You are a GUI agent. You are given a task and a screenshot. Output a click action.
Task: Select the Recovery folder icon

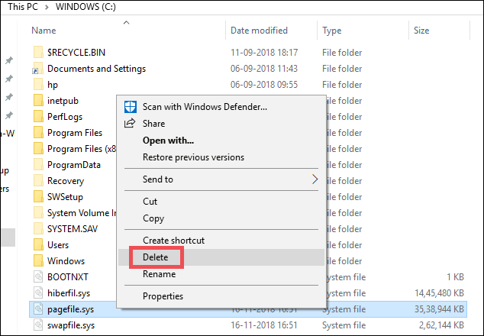(x=38, y=181)
